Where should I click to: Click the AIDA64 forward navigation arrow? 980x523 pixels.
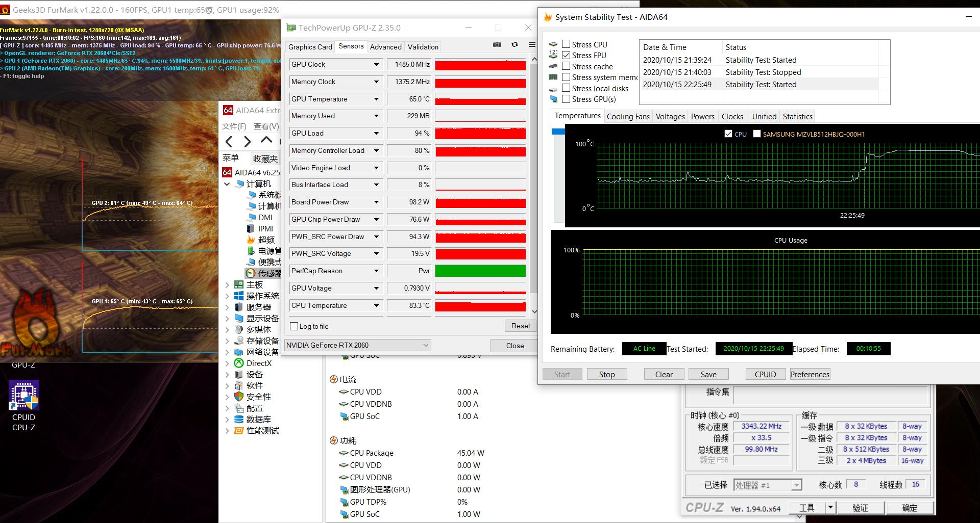pyautogui.click(x=248, y=142)
